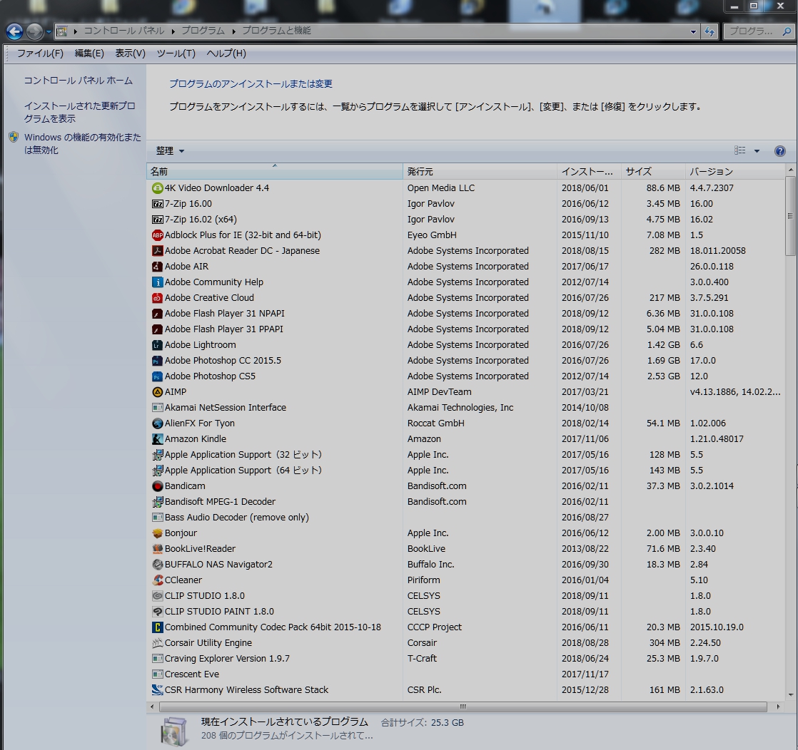798x750 pixels.
Task: Select the AIMP program icon
Action: [x=158, y=392]
